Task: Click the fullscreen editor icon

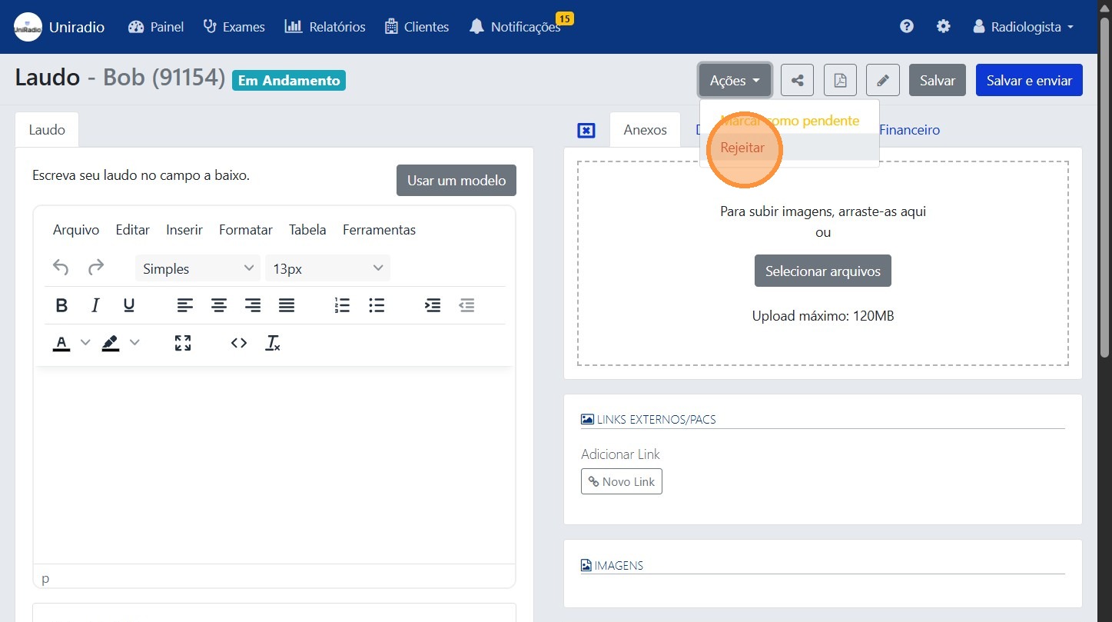Action: click(183, 343)
